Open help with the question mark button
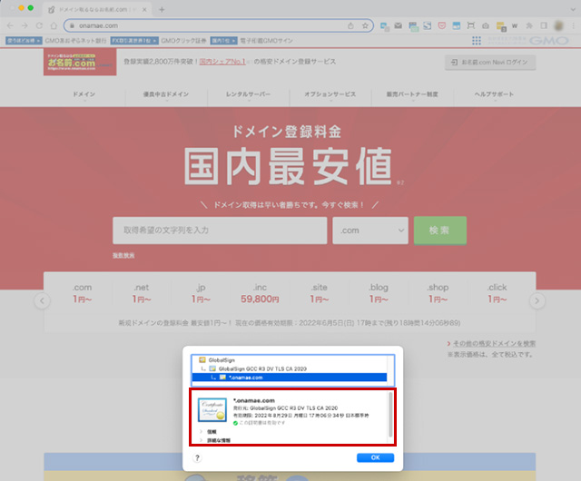 coord(197,457)
